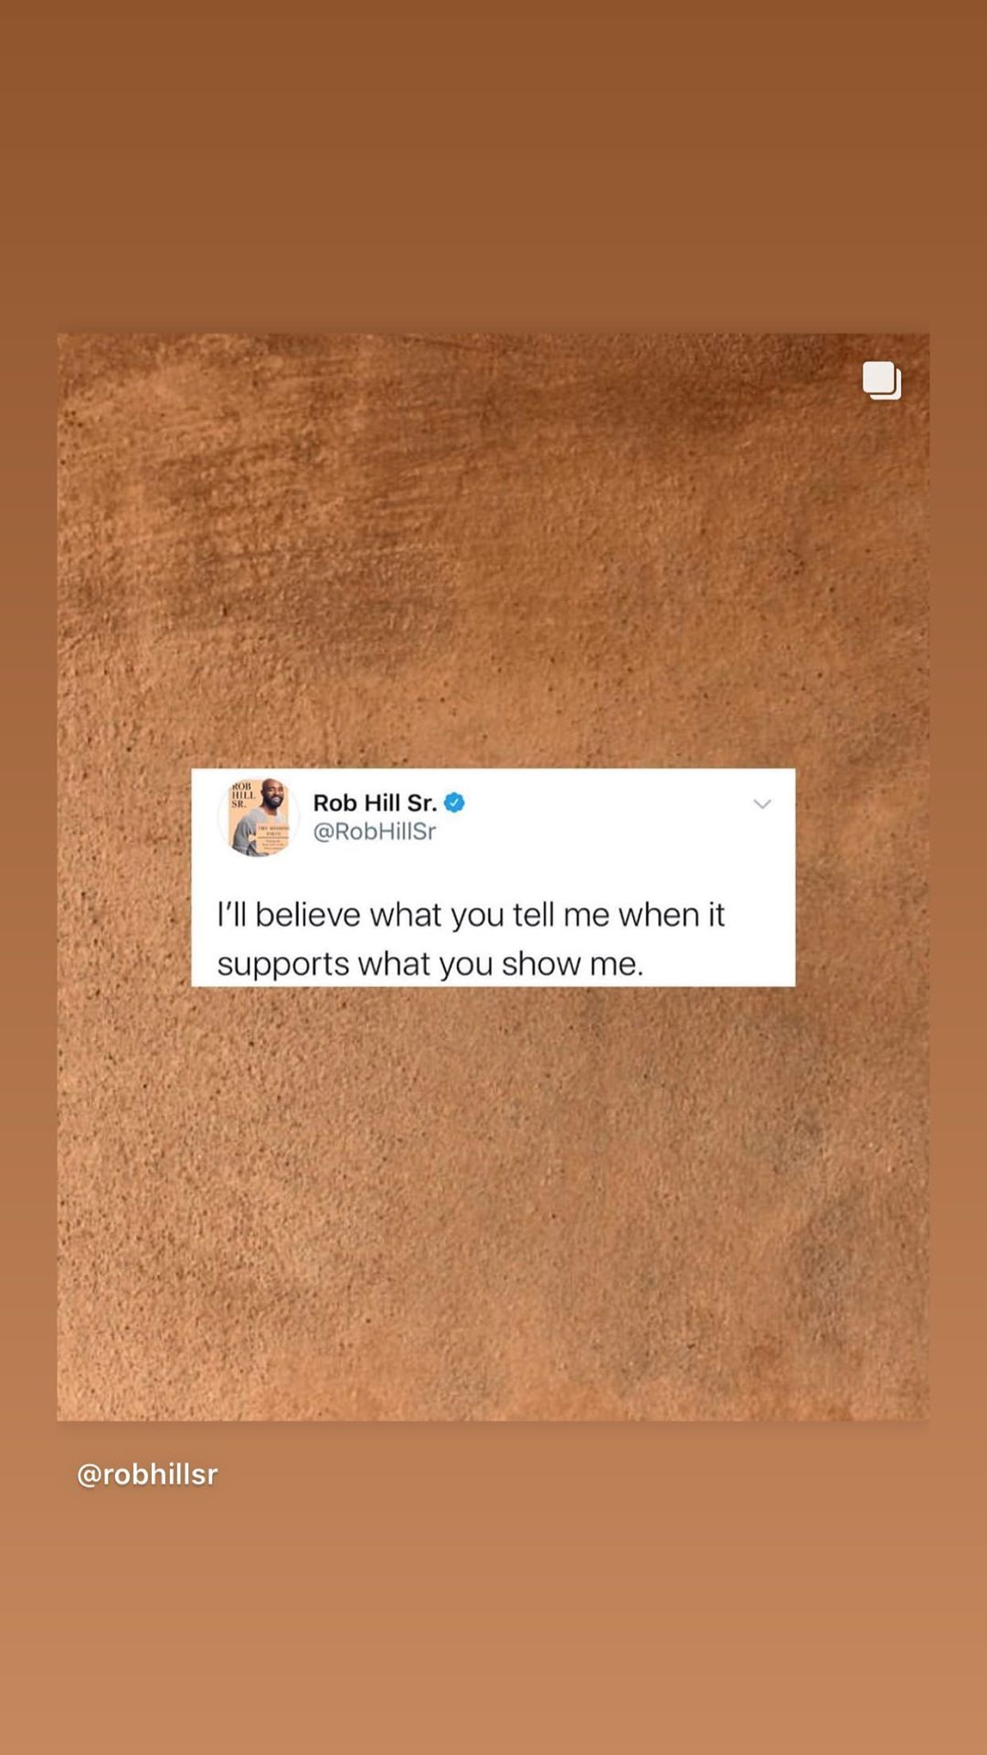
Task: Click the Rob Hill Sr. display name
Action: point(375,803)
